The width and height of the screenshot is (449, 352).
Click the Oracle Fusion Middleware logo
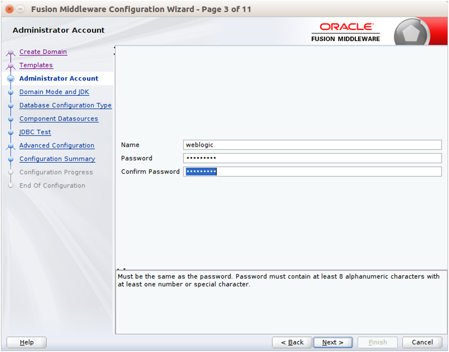(346, 32)
